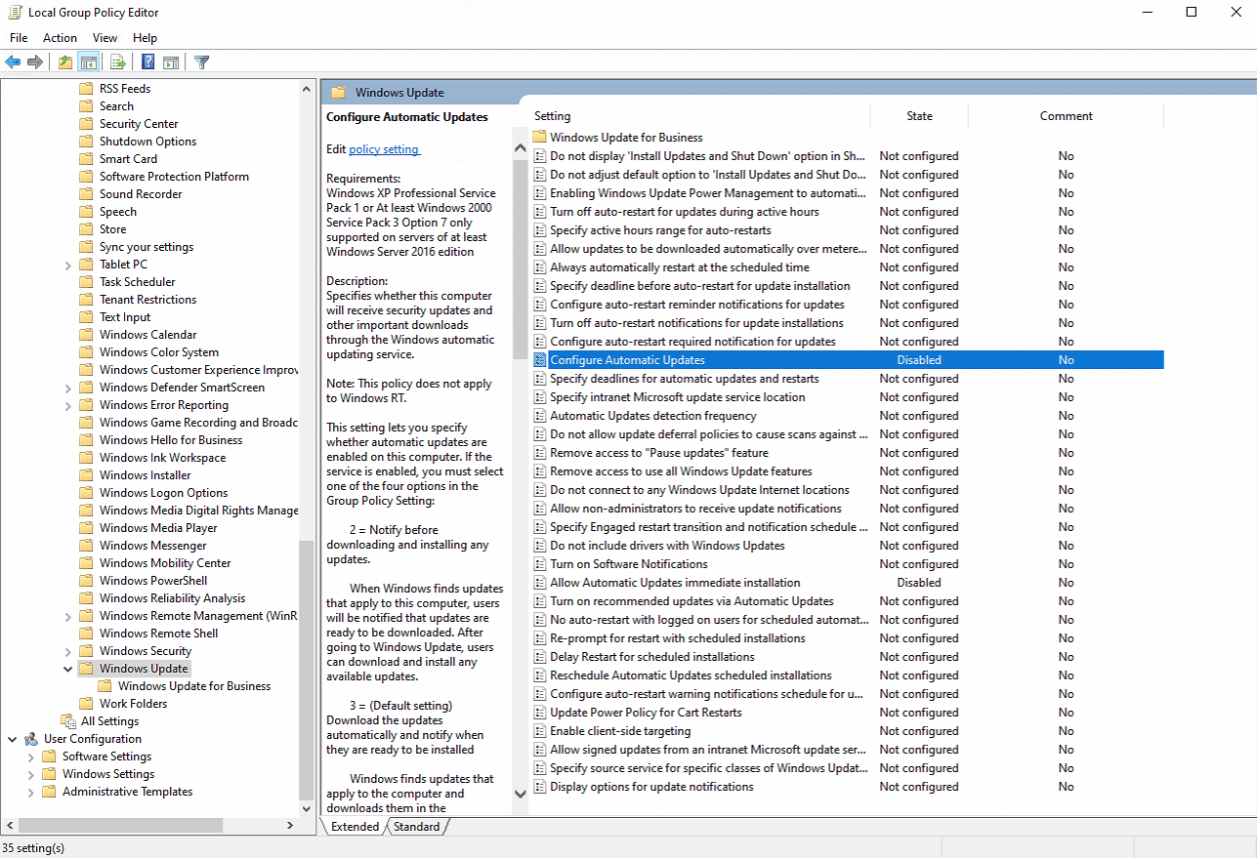Click the folder icon next to Speech
1257x859 pixels.
point(86,212)
